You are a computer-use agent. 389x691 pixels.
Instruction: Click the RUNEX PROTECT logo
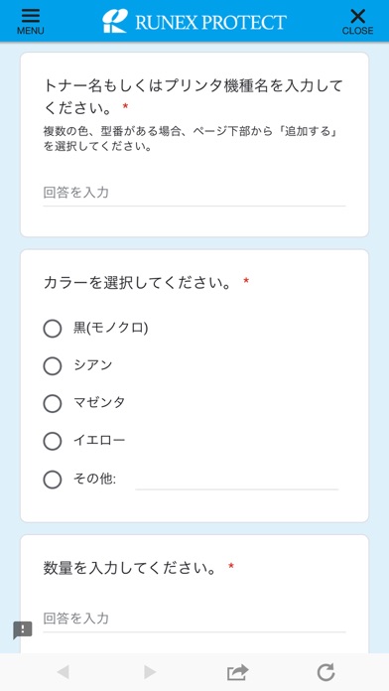point(194,21)
